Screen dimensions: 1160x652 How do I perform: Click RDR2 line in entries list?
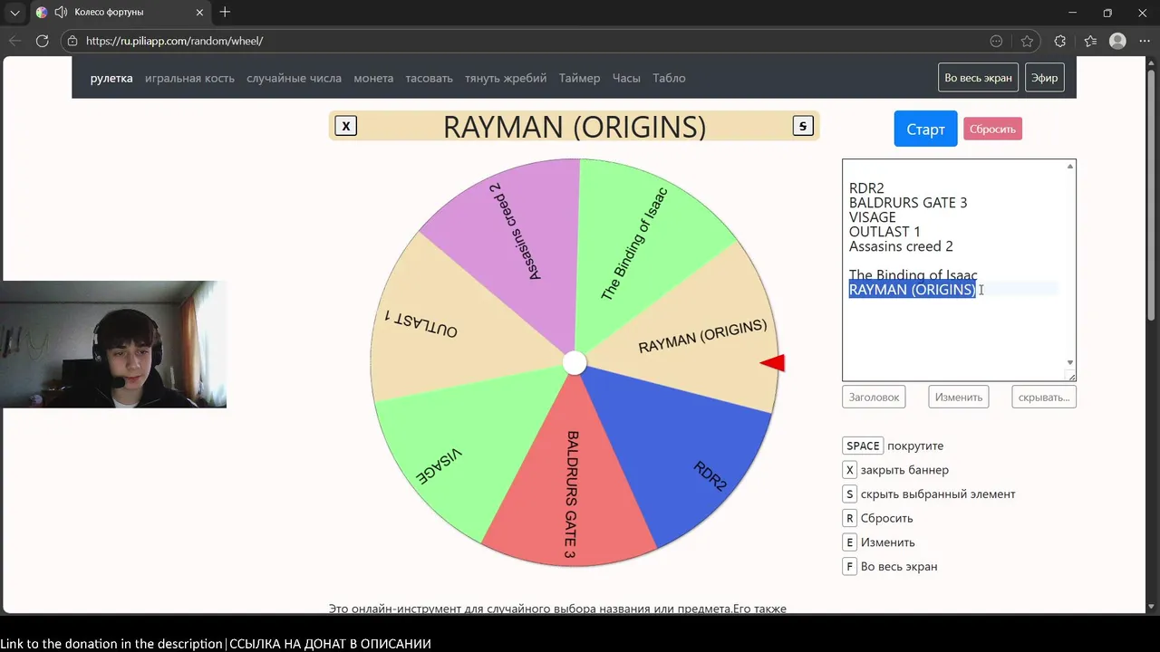coord(866,188)
